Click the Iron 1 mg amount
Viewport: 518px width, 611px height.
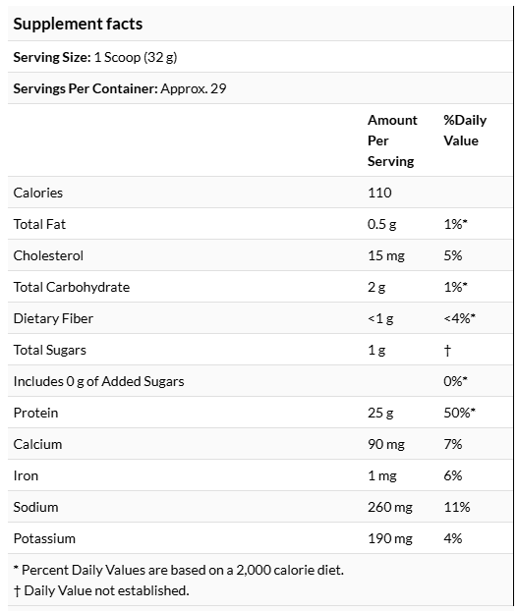[x=382, y=475]
